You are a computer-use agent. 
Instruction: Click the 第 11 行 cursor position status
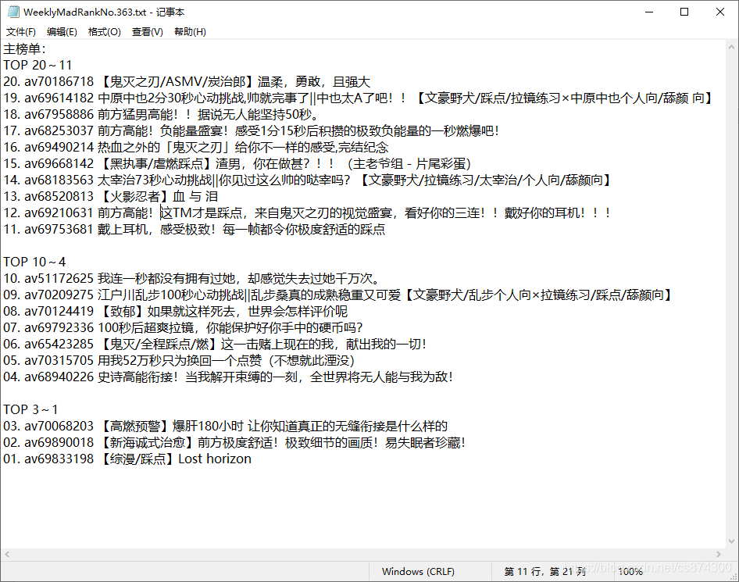coord(545,571)
